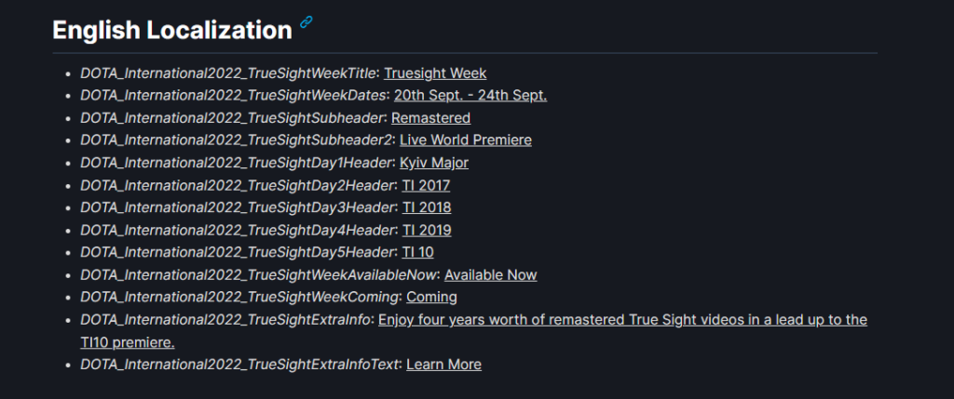Click the DOTA_International2022_TrueSightWeekComing key text

pos(240,297)
